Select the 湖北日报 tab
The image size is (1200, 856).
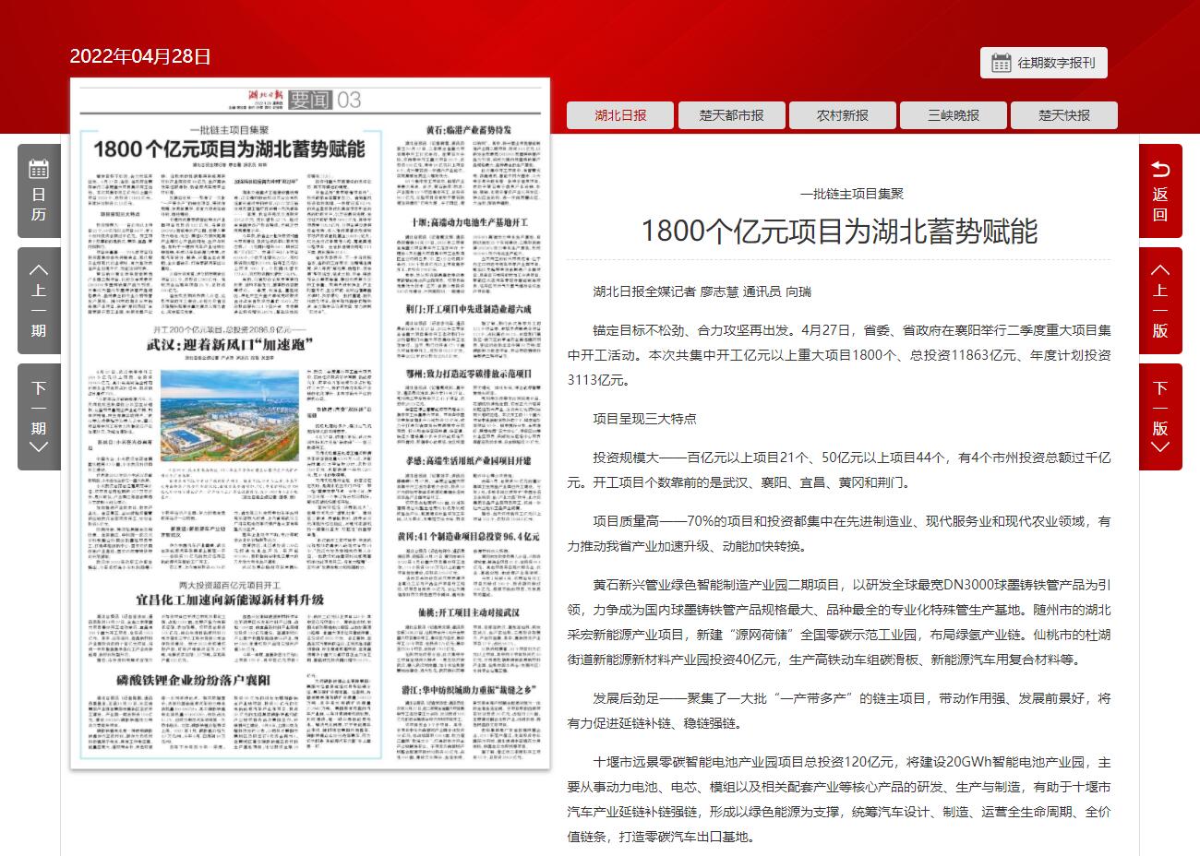[620, 115]
